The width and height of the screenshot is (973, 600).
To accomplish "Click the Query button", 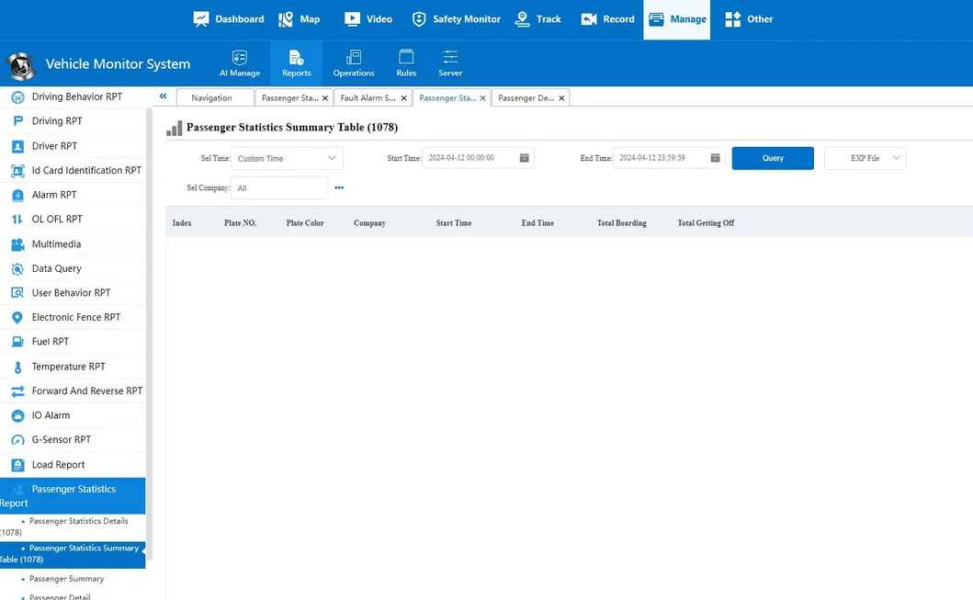I will (772, 157).
